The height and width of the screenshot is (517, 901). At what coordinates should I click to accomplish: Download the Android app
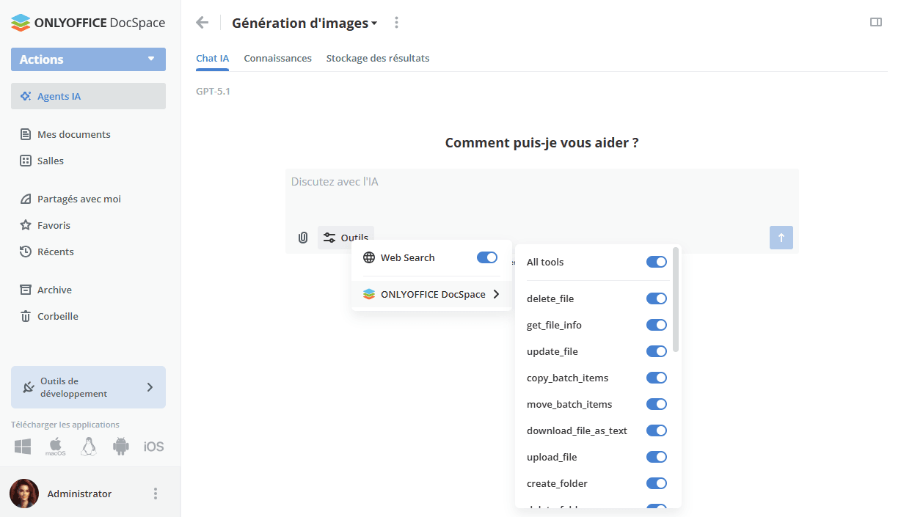121,446
